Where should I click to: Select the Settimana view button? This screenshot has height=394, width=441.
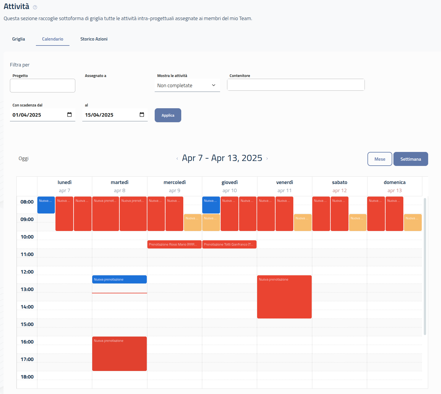coord(410,159)
